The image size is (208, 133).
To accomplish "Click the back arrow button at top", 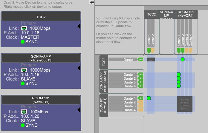I will coord(92,2).
